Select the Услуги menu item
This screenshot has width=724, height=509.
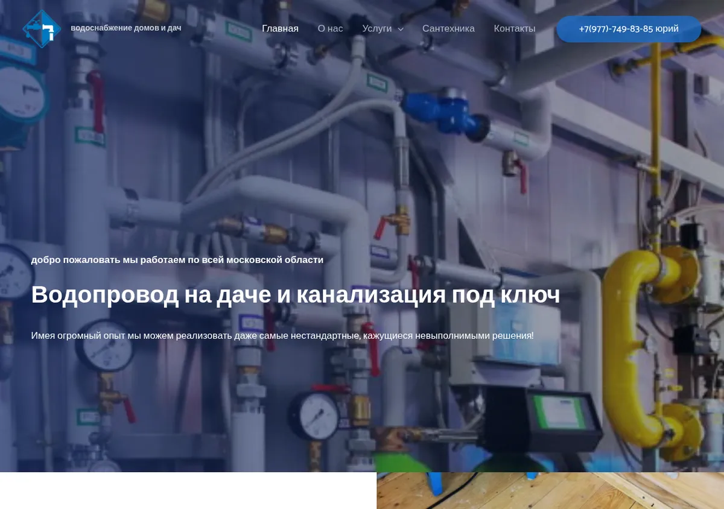[377, 28]
